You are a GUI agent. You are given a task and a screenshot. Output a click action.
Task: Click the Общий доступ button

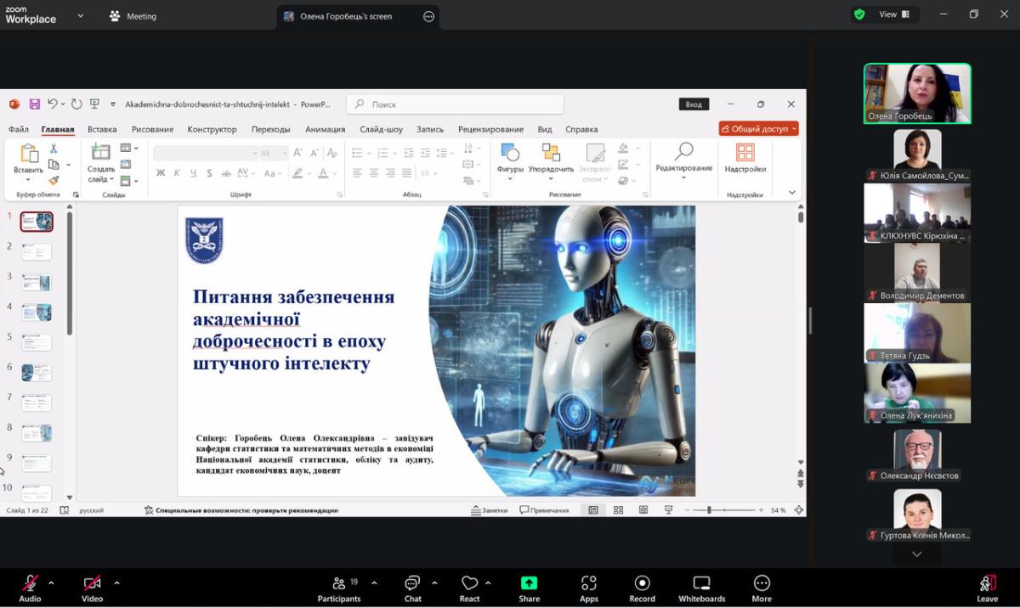758,129
